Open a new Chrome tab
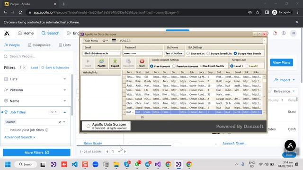 64,4
